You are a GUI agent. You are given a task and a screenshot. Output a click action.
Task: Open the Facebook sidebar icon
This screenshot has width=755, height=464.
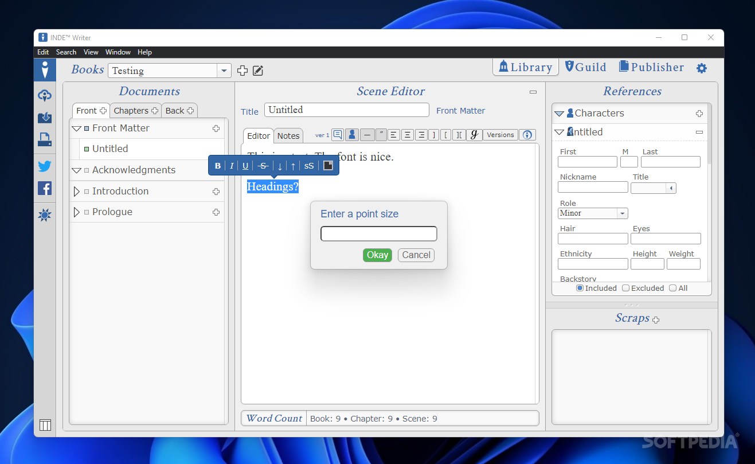(x=45, y=188)
